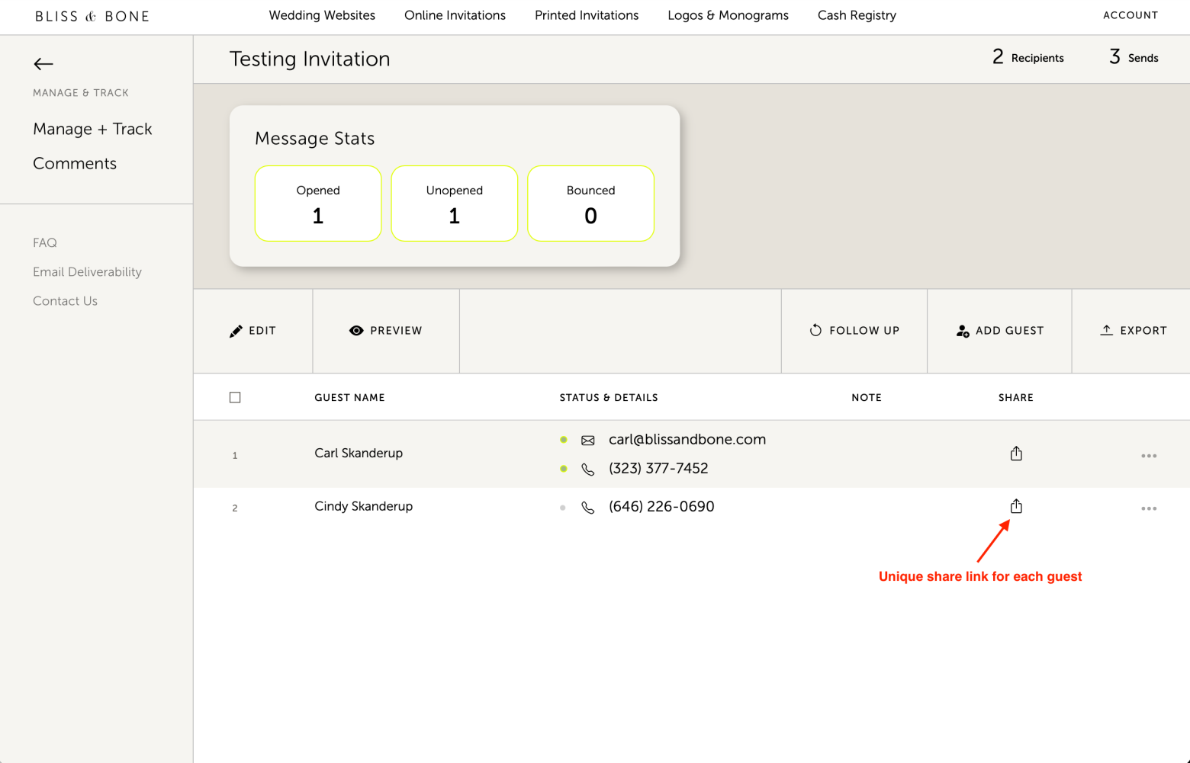Export the guest list
This screenshot has height=763, width=1190.
(x=1133, y=331)
